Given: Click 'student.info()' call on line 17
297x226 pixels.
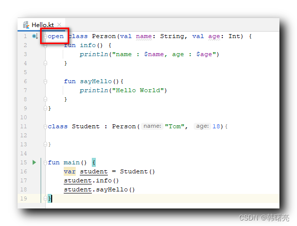Looking at the screenshot, I should coord(91,180).
